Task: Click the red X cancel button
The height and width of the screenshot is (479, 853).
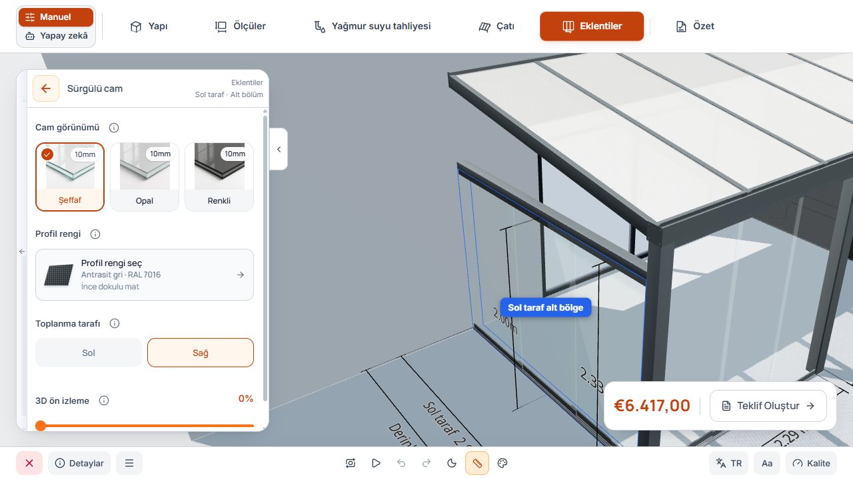Action: click(29, 463)
